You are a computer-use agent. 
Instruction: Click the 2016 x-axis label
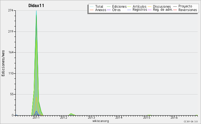tap(174, 117)
